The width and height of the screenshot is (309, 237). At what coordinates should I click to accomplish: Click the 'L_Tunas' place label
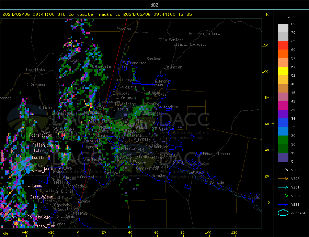(35, 185)
